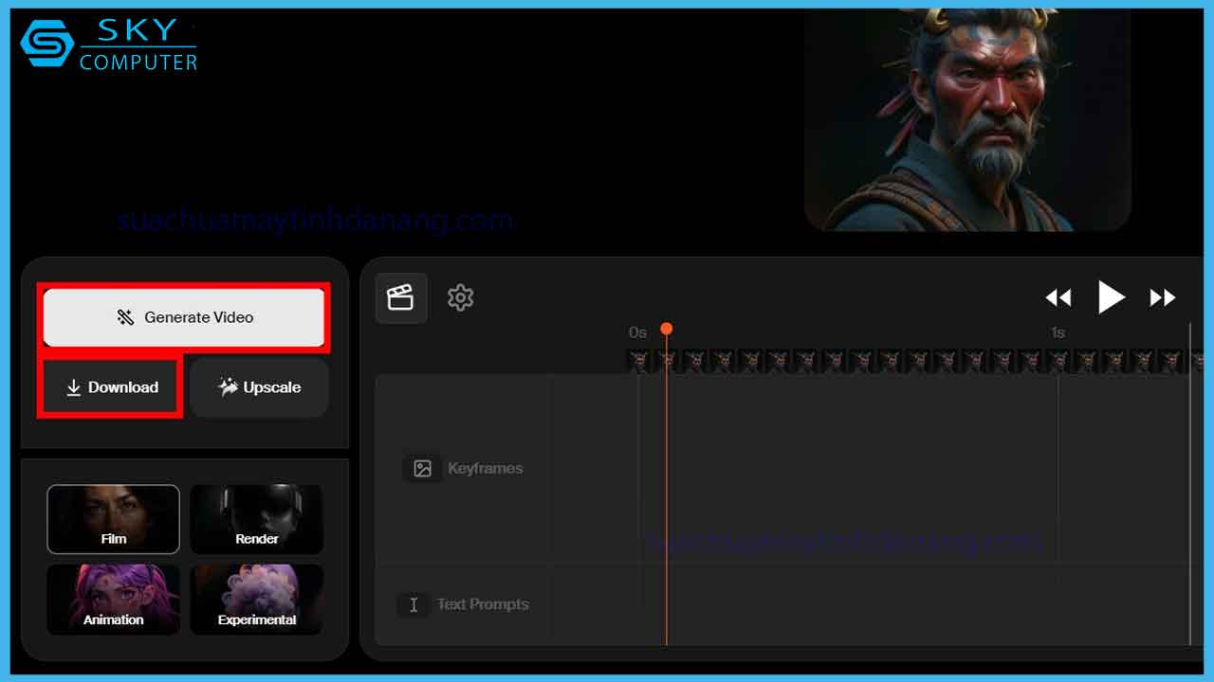Select the first frame in the filmstrip

point(640,361)
